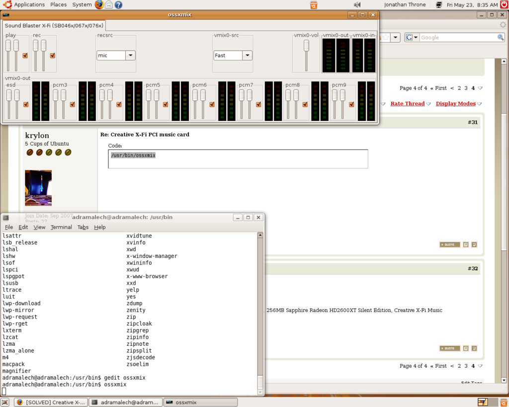The height and width of the screenshot is (407, 509).
Task: Launch Firefox from the top panel
Action: pos(99,4)
